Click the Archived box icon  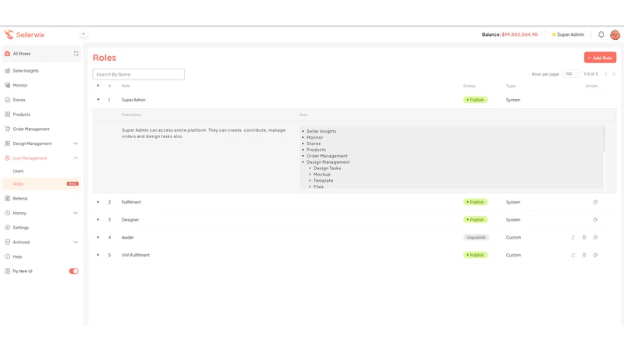click(x=7, y=242)
